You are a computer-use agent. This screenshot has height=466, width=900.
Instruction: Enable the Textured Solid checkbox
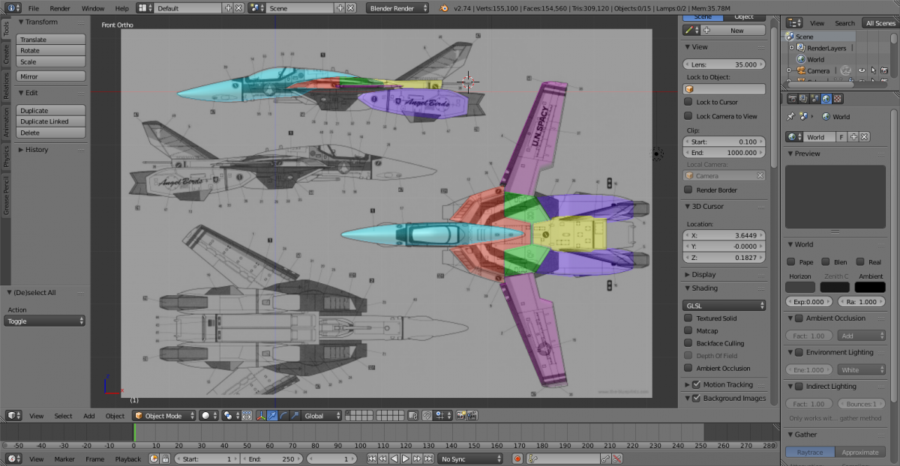click(688, 318)
